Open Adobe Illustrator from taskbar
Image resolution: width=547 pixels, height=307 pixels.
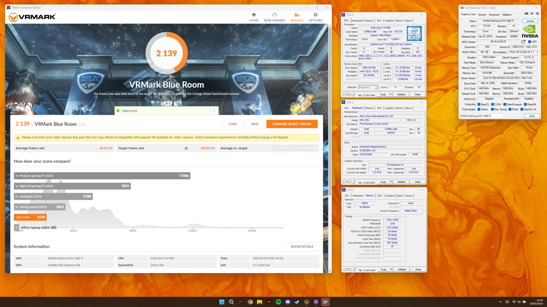click(269, 302)
